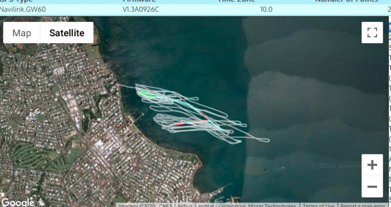Click the imagery copyright attribution text
The image size is (391, 207).
207,205
